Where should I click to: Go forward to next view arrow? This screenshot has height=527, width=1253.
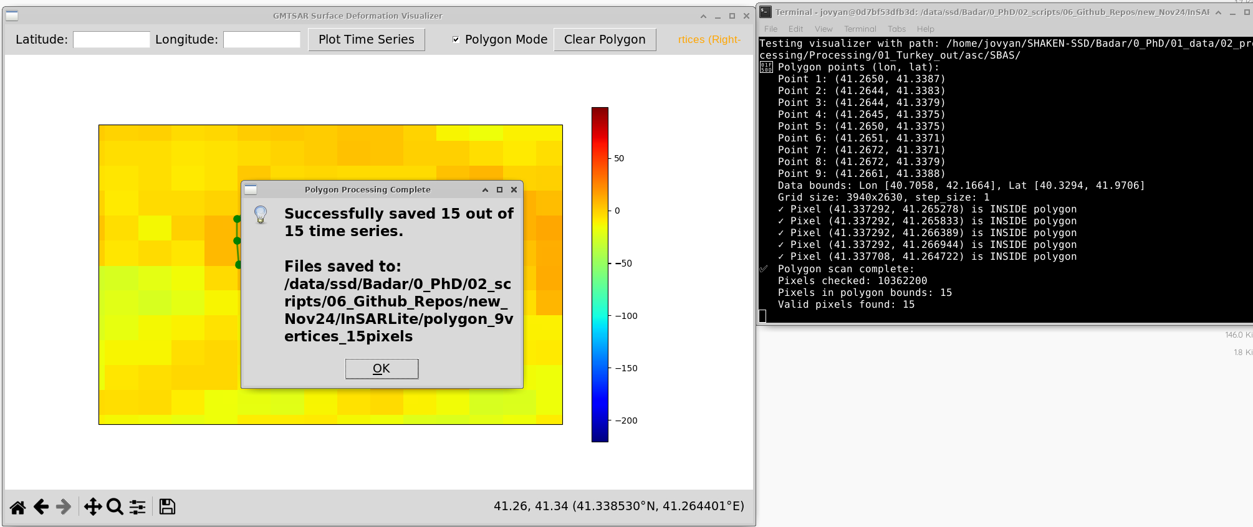(x=64, y=507)
